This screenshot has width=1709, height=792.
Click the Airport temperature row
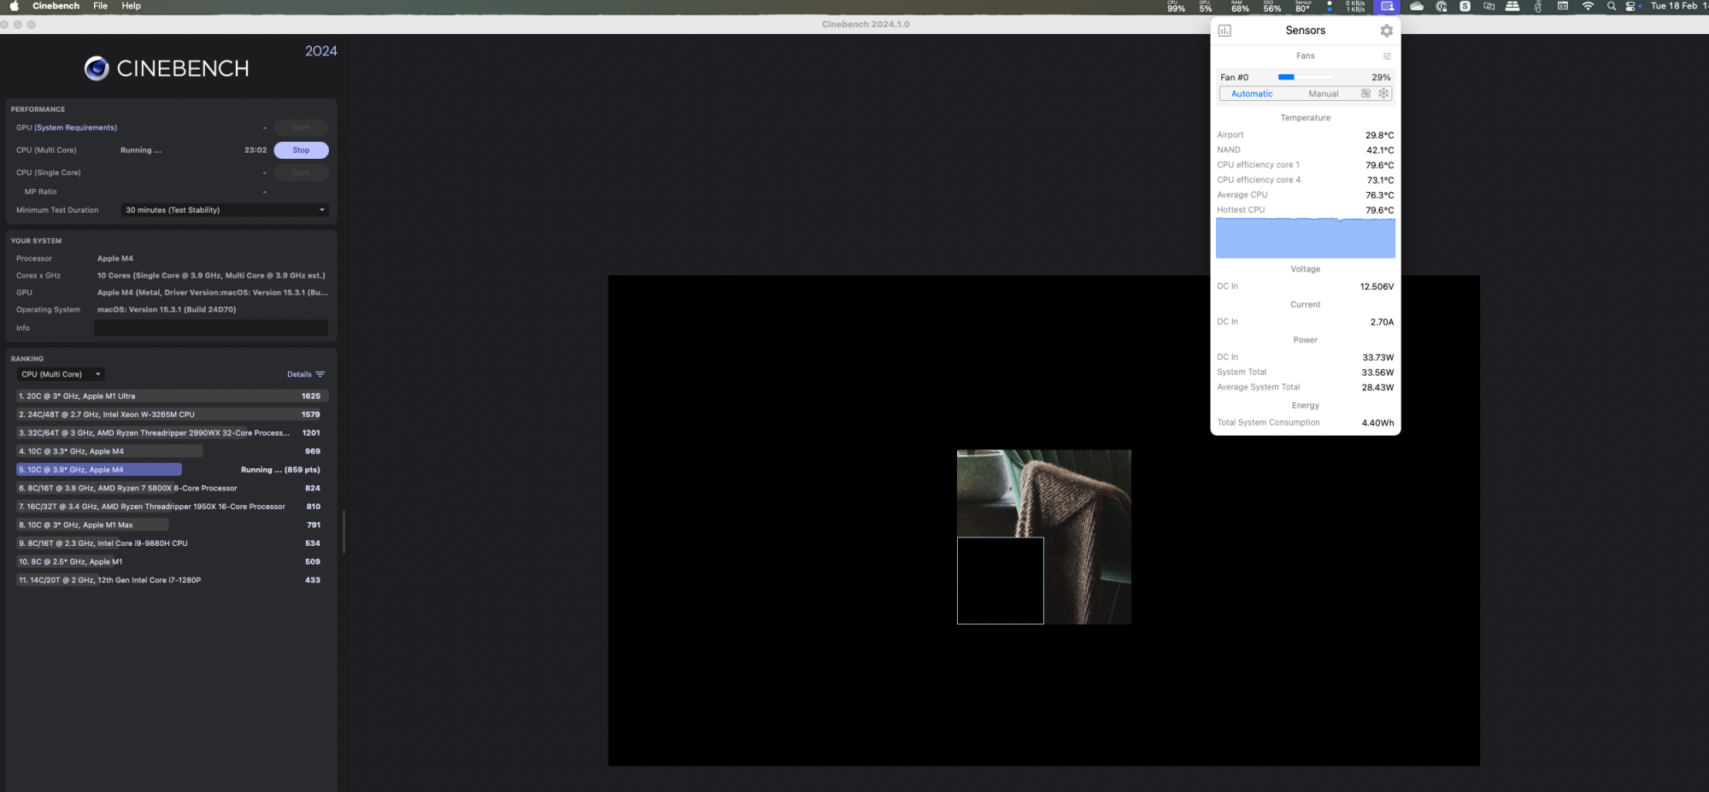point(1306,135)
